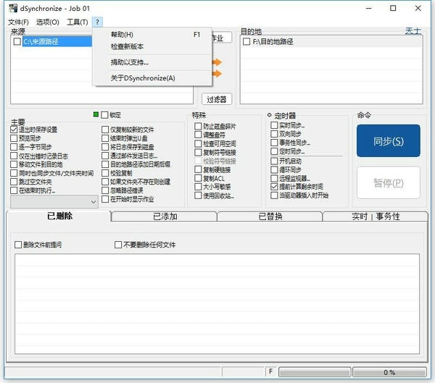Image resolution: width=435 pixels, height=383 pixels.
Task: Enable 通过邮件发送日志...
Action: click(105, 156)
